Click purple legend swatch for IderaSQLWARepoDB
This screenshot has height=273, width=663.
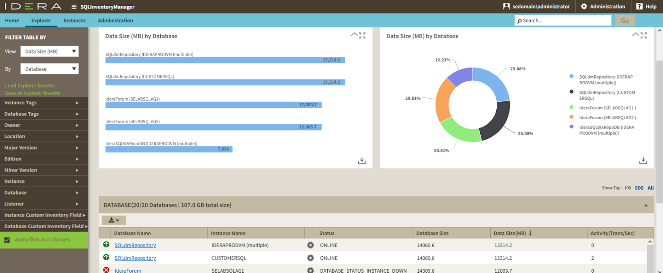tap(571, 127)
